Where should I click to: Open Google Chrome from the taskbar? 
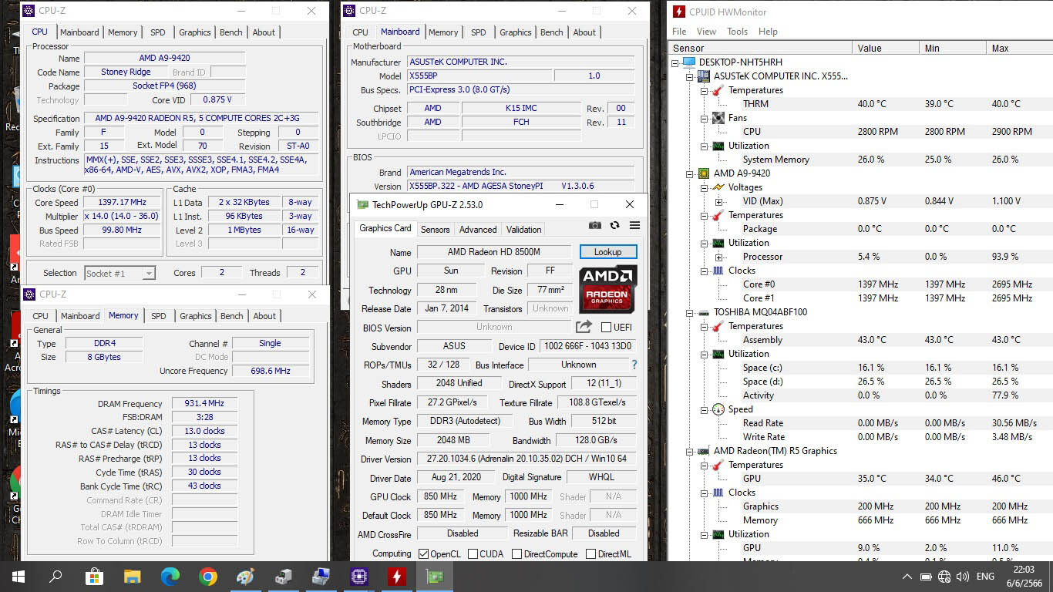[x=207, y=577]
